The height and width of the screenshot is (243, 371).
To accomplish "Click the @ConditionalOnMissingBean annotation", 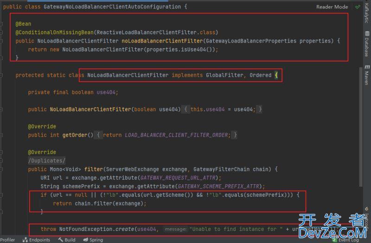I will pos(54,32).
